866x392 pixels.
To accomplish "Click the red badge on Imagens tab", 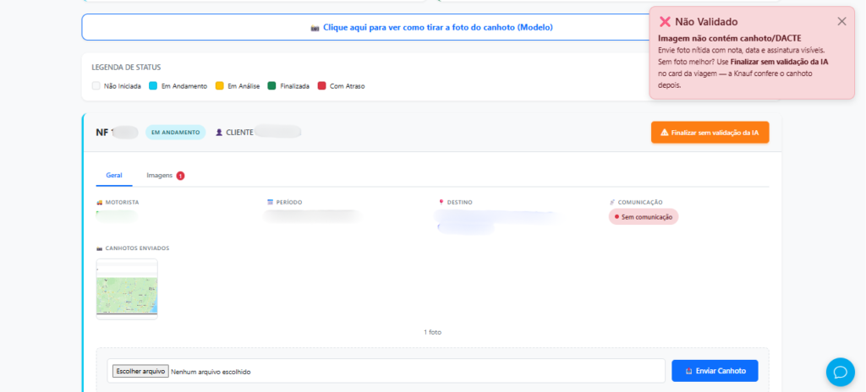I will click(x=180, y=176).
